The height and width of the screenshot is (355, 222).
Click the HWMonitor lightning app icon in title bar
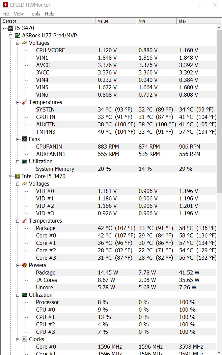(x=5, y=5)
